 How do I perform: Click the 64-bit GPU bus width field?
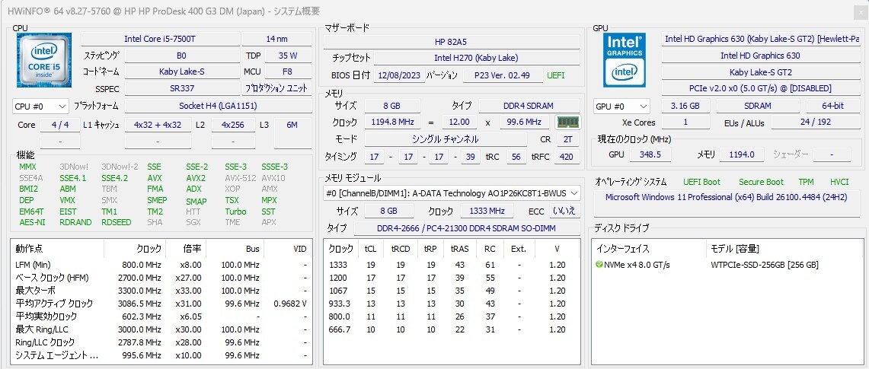[x=833, y=107]
